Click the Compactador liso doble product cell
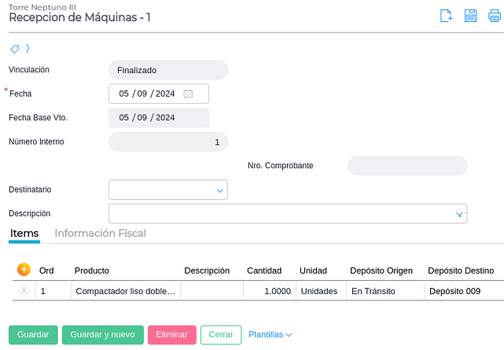 point(125,291)
